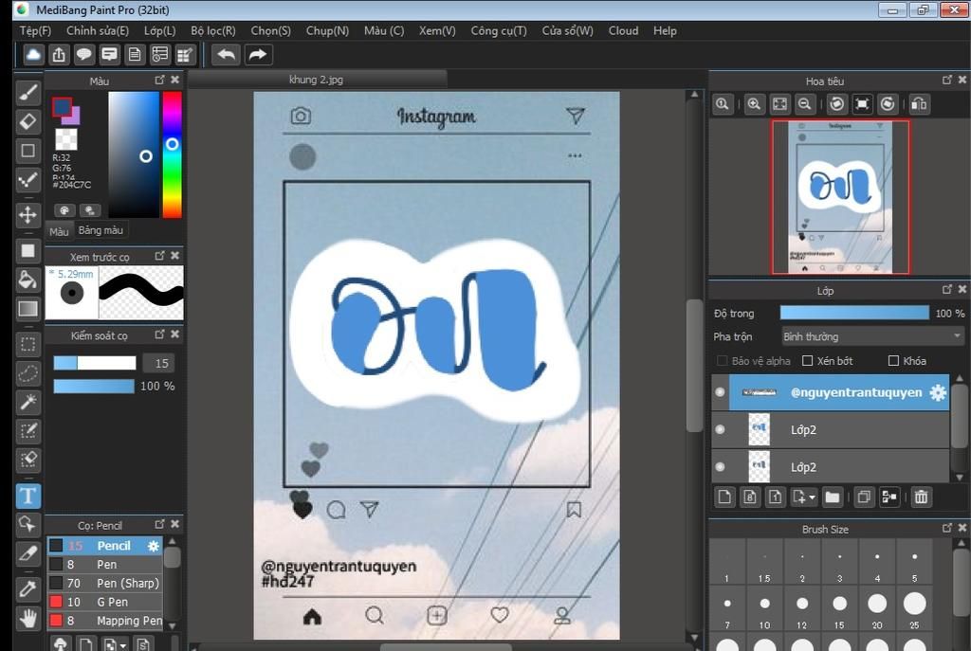Click the new layer icon
This screenshot has width=971, height=651.
(724, 497)
